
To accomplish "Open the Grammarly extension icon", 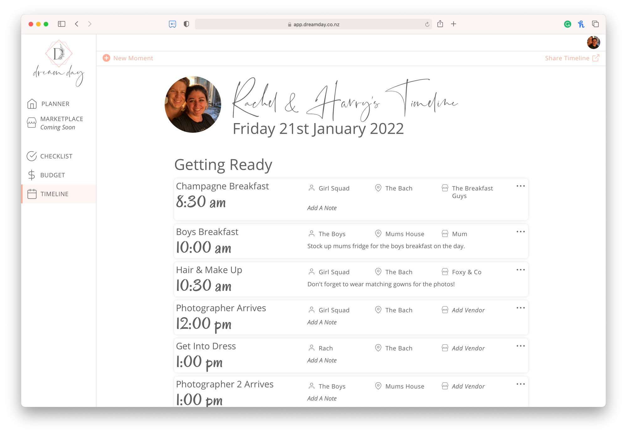I will tap(567, 24).
